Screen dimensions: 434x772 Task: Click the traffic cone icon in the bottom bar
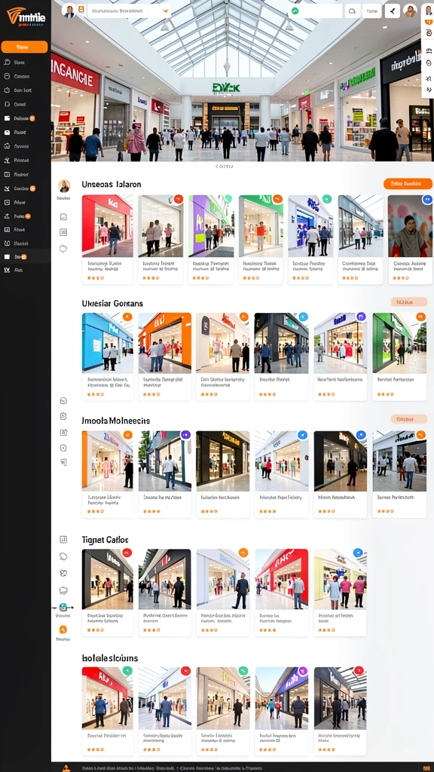tap(66, 767)
